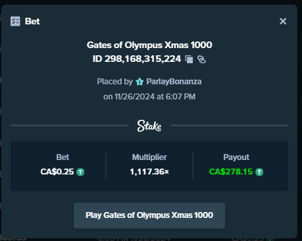The image size is (302, 241).
Task: Click the green CA$278.15 payout amount
Action: click(x=231, y=172)
